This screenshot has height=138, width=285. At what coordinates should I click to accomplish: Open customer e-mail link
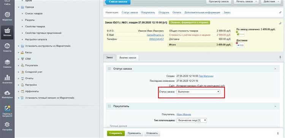(155, 35)
